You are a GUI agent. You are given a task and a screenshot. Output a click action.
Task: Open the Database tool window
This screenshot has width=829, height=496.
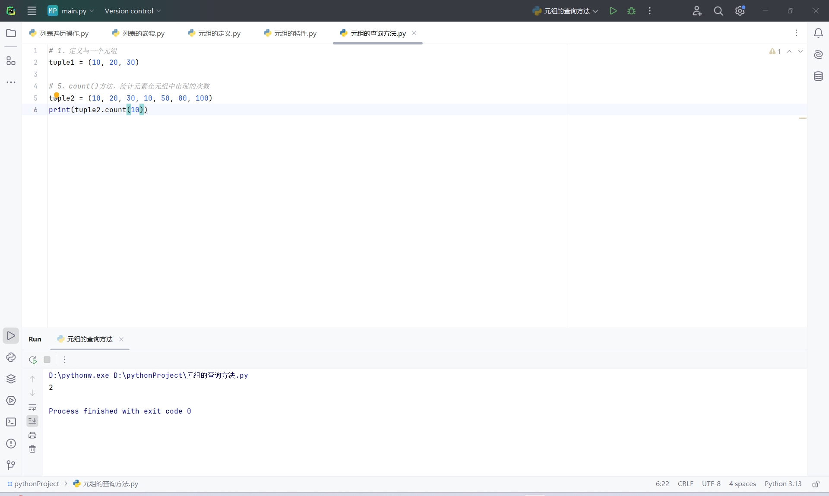pos(818,76)
